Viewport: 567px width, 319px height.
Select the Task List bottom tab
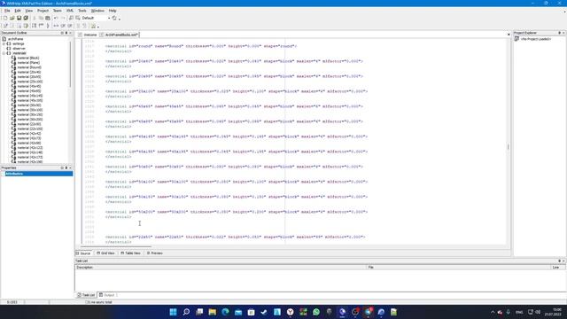(86, 295)
